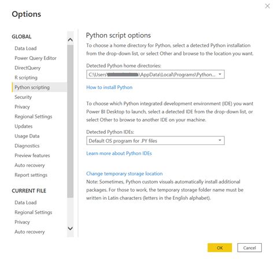The image size is (274, 264).
Task: Click Change temporary storage location link
Action: pyautogui.click(x=124, y=174)
